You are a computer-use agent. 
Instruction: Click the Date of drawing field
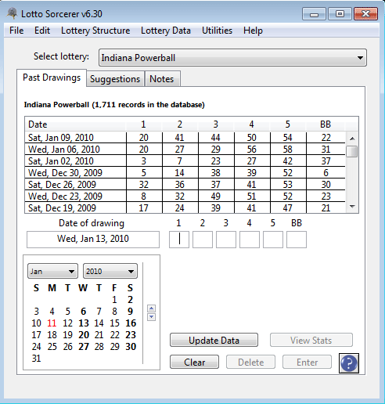click(x=93, y=240)
